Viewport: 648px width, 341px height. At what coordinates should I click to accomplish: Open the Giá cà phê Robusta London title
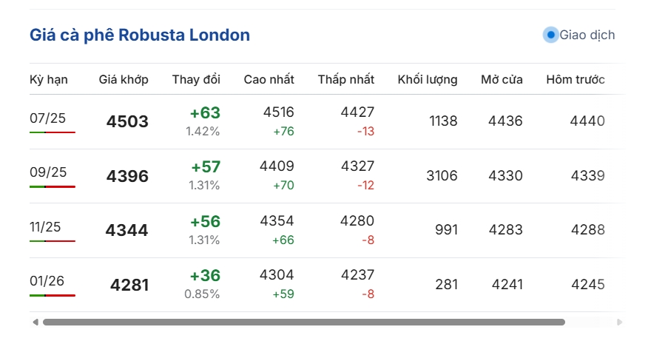140,35
